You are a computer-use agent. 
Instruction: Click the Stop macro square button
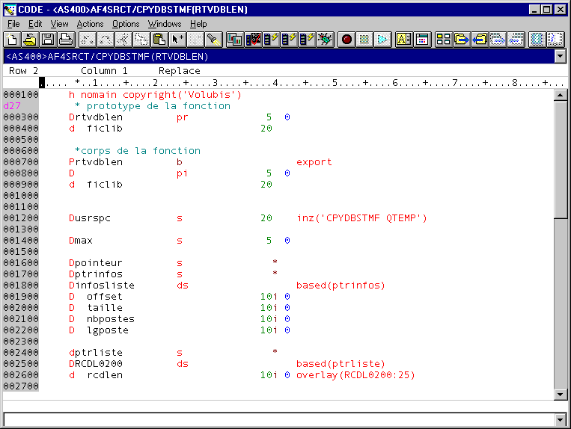pyautogui.click(x=364, y=40)
